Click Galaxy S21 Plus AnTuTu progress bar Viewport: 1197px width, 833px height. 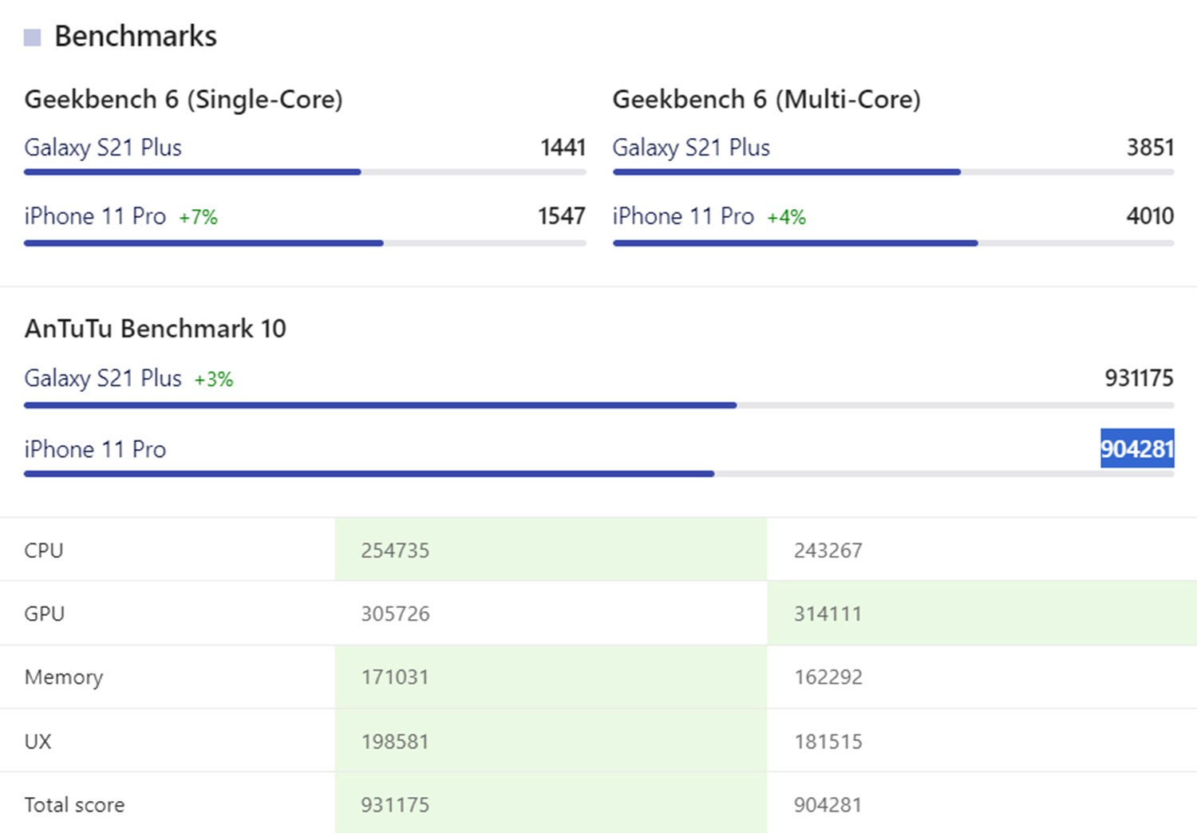(598, 405)
